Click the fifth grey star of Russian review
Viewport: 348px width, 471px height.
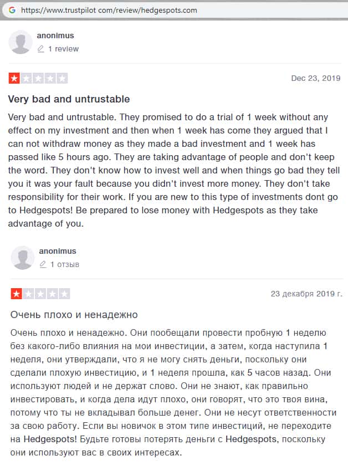(x=64, y=294)
